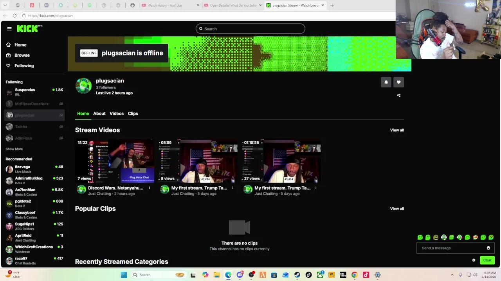Click the browser address bar URL

point(50,16)
